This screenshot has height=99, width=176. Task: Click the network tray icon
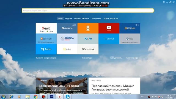[162, 97]
